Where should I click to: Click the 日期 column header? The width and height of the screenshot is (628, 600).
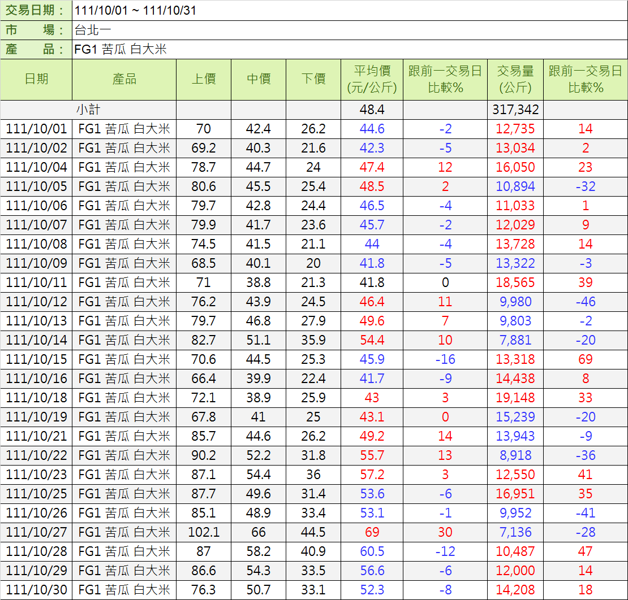(x=36, y=80)
